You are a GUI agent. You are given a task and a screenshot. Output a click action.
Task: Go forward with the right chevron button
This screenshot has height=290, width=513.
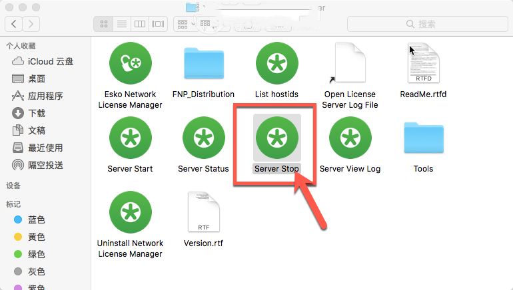pos(31,24)
